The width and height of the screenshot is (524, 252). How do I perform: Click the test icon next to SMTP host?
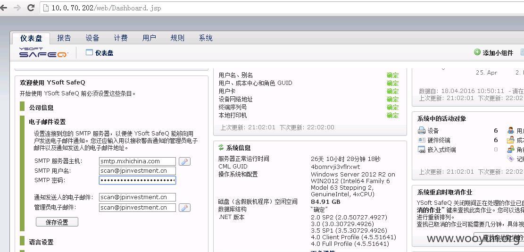click(x=184, y=161)
